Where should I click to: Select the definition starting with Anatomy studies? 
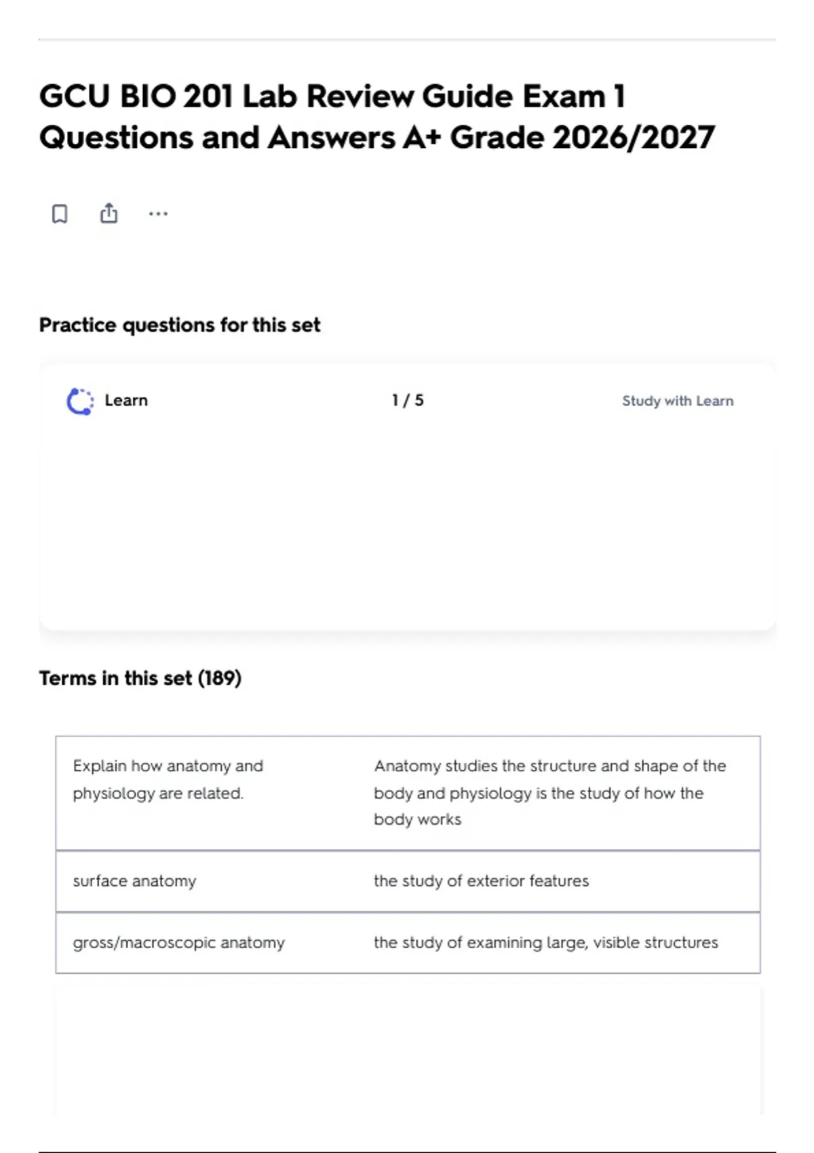(550, 792)
